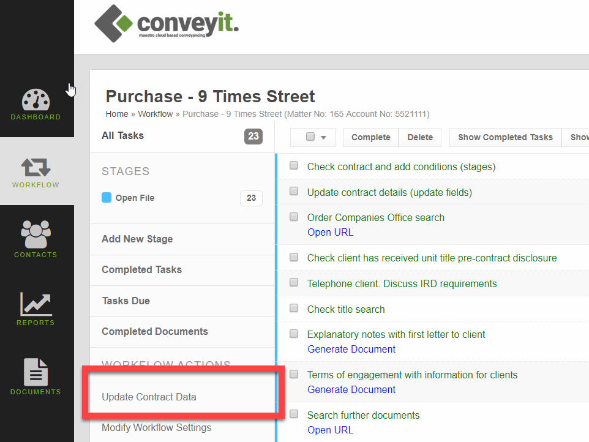
Task: Click the Workflow breadcrumb link
Action: click(x=156, y=114)
